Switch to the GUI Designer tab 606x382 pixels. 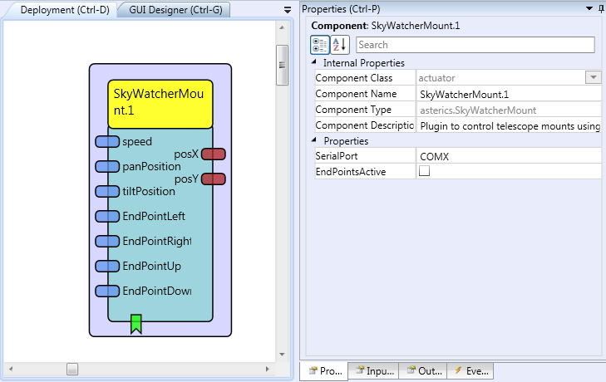tap(175, 10)
